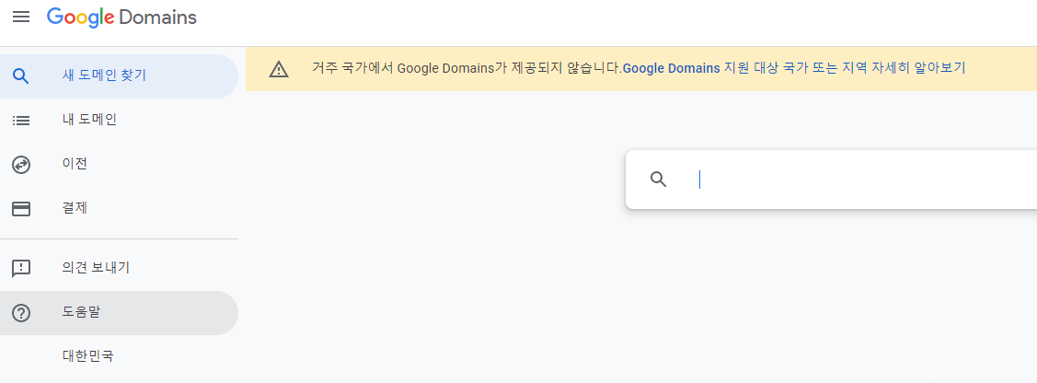The width and height of the screenshot is (1037, 383).
Task: Select the 새 도메인 찾기 menu item
Action: (x=119, y=76)
